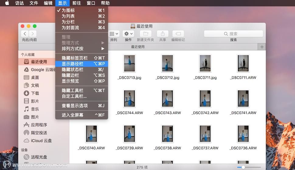295x170 pixels.
Task: Open the gear action menu
Action: (x=128, y=34)
